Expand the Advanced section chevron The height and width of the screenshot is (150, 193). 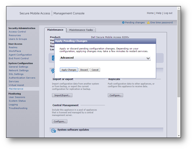tap(148, 58)
